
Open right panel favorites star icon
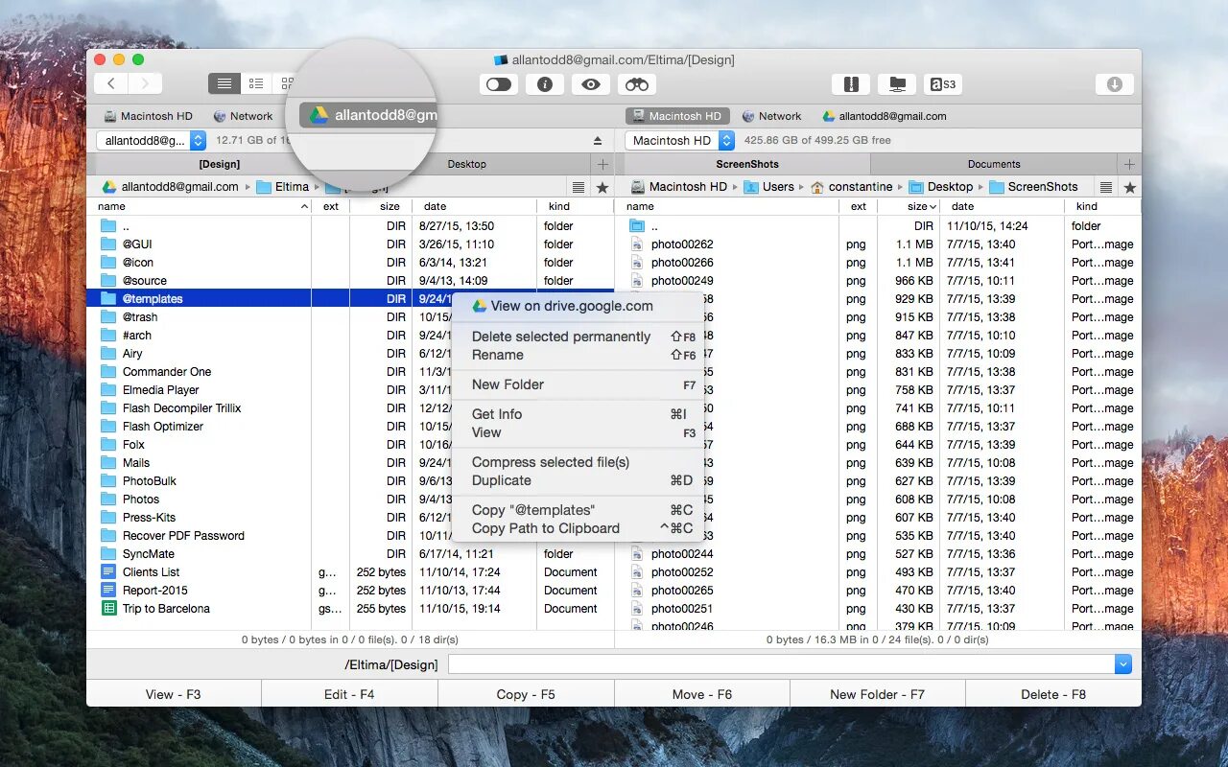pyautogui.click(x=1130, y=187)
